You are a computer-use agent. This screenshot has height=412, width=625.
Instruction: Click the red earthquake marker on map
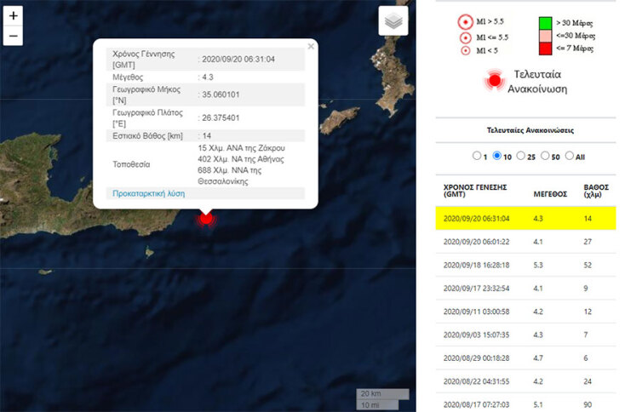point(205,218)
